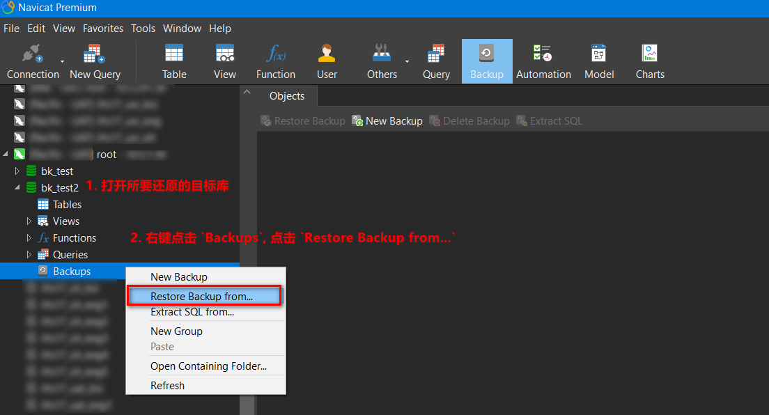Select the bk_test2 database
The image size is (769, 415).
60,188
